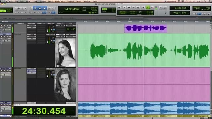
Task: Select the Selector tool
Action: pyautogui.click(x=40, y=8)
